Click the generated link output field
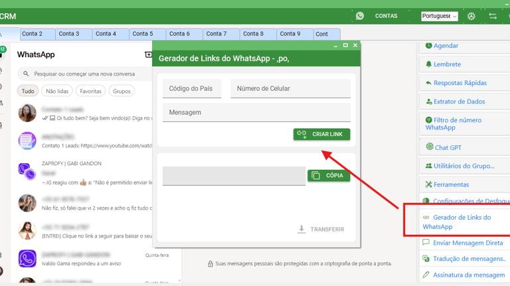 click(x=234, y=176)
